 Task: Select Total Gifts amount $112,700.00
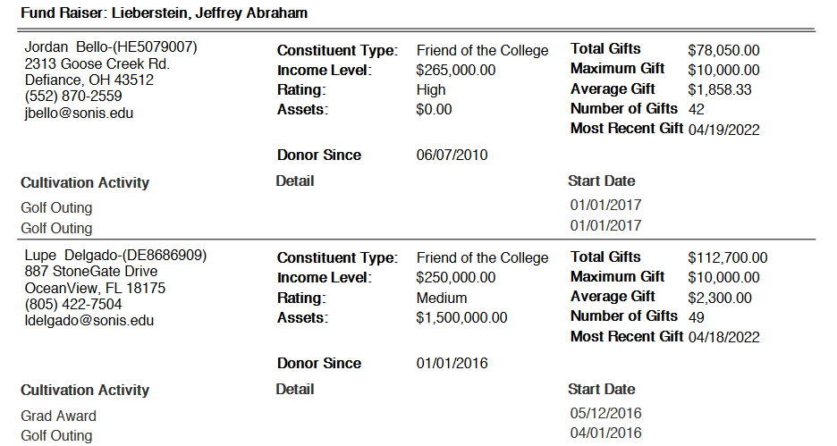tap(727, 258)
